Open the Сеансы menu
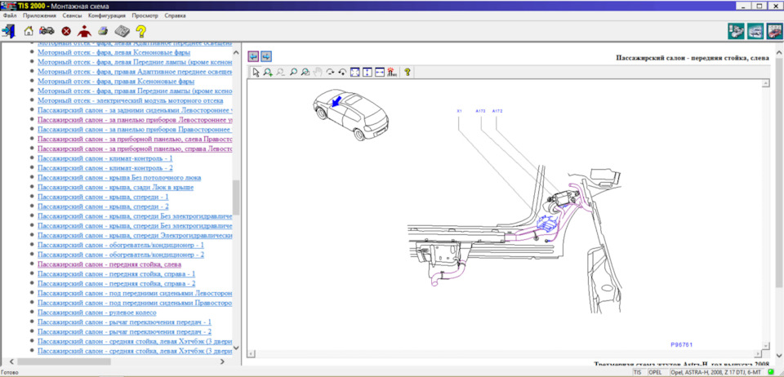 (x=73, y=16)
